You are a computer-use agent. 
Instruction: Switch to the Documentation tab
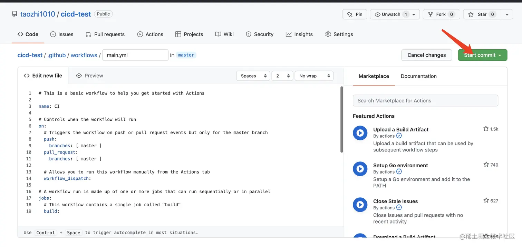click(418, 76)
